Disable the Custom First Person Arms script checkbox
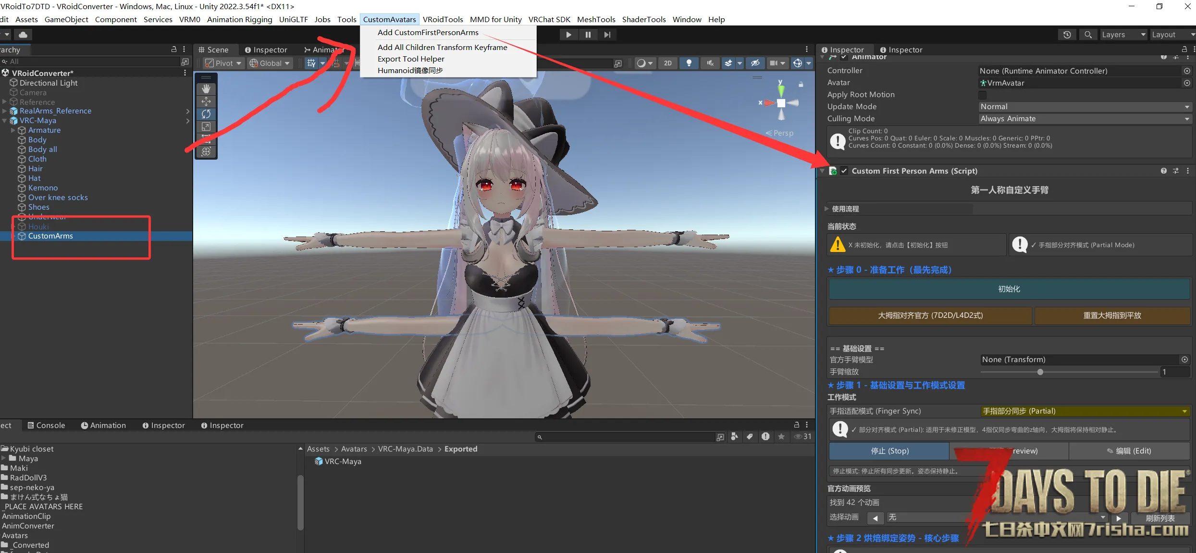1196x553 pixels. point(844,171)
